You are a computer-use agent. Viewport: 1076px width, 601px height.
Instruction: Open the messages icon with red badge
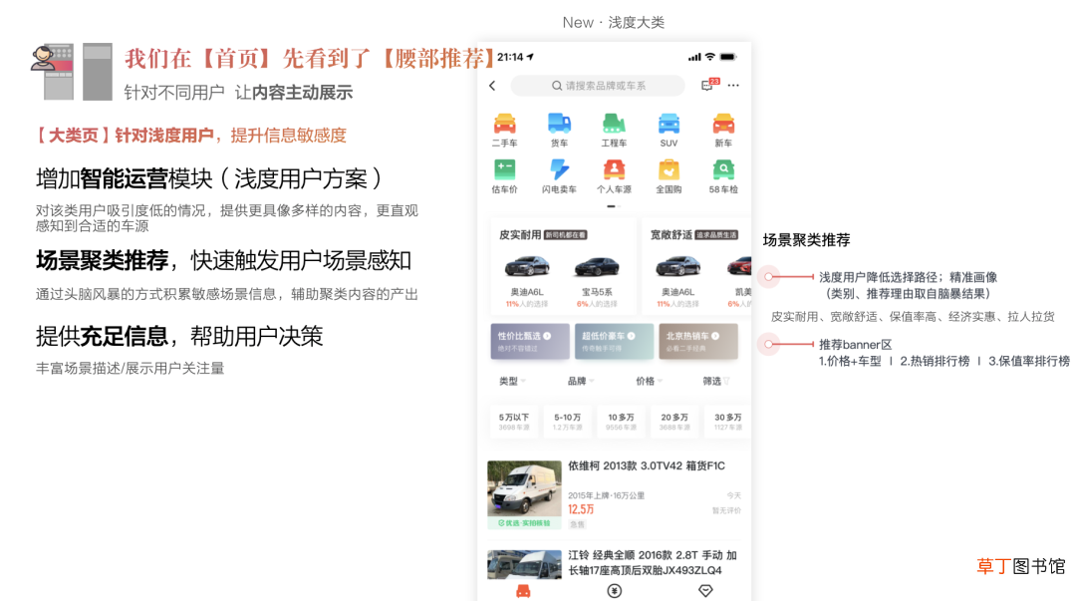coord(709,85)
